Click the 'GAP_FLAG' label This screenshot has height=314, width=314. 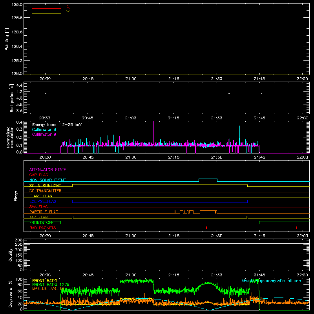(38, 175)
